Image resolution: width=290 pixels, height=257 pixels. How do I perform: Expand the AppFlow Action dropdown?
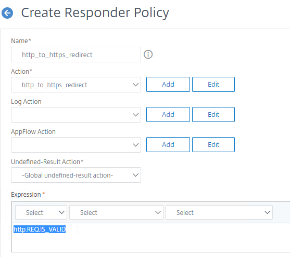(x=76, y=145)
